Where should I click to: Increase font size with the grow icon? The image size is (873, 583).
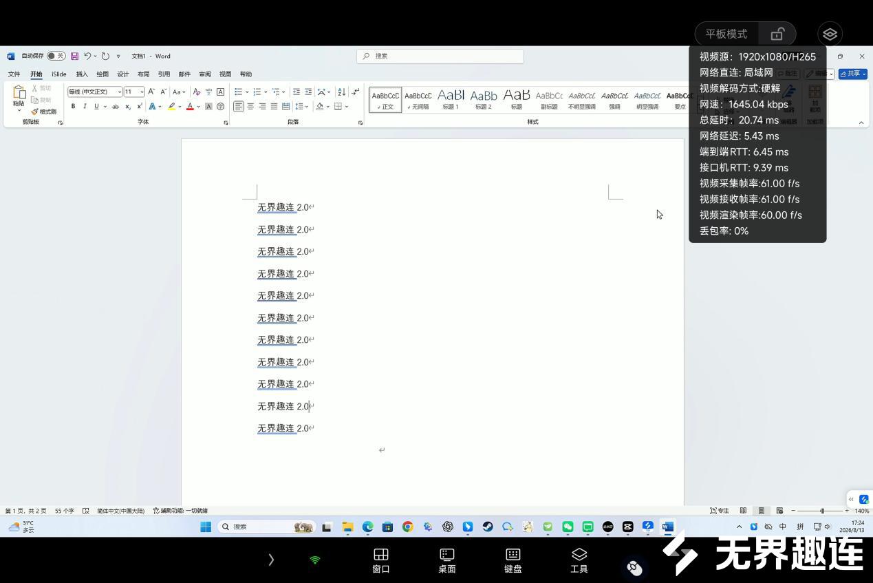coord(151,92)
